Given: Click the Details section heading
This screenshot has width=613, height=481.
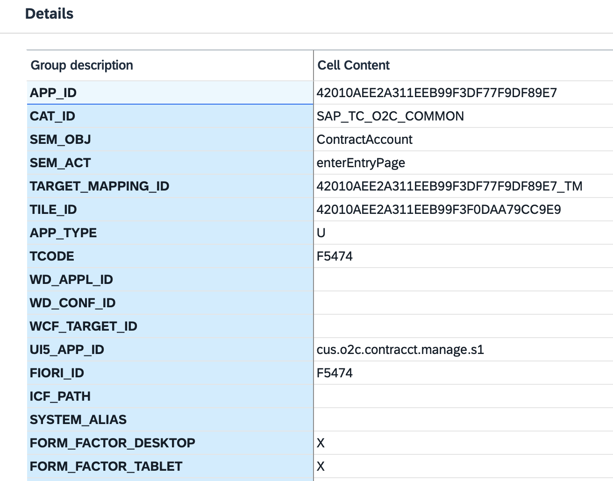Looking at the screenshot, I should tap(49, 14).
